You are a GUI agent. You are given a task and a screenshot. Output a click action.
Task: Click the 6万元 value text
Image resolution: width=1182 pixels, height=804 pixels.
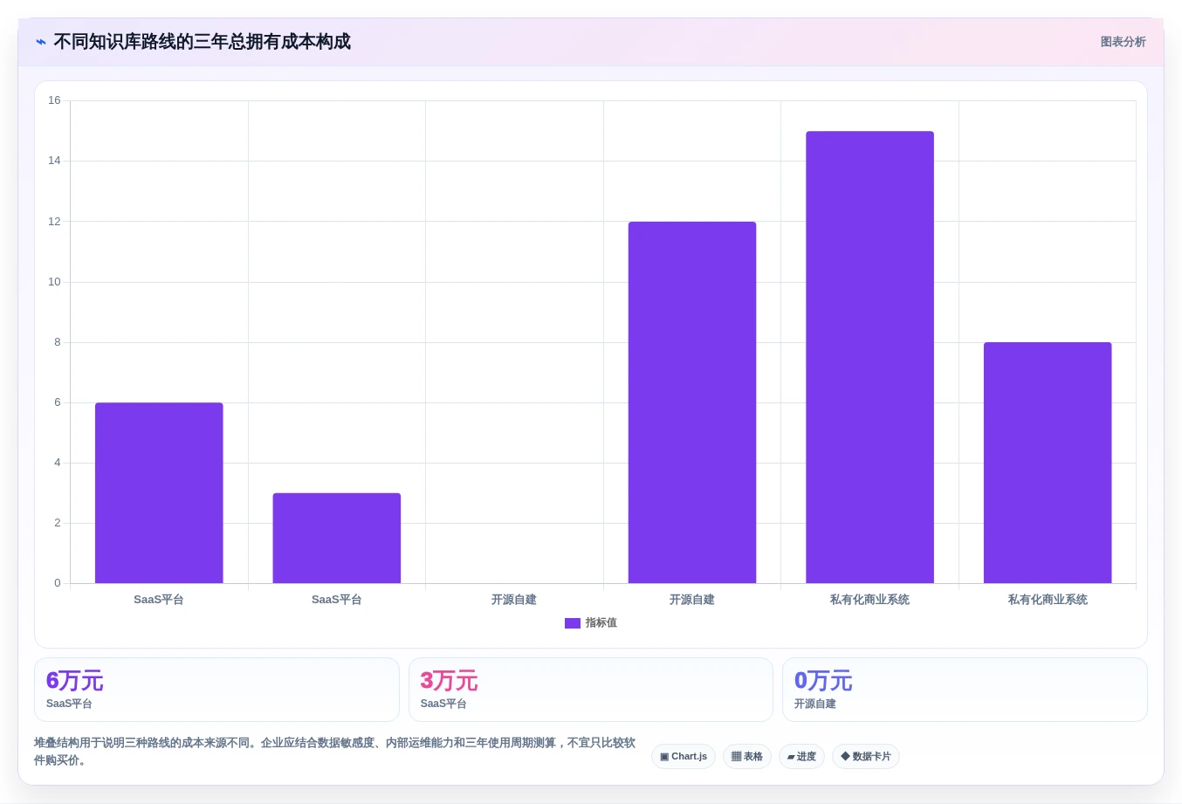(x=75, y=681)
